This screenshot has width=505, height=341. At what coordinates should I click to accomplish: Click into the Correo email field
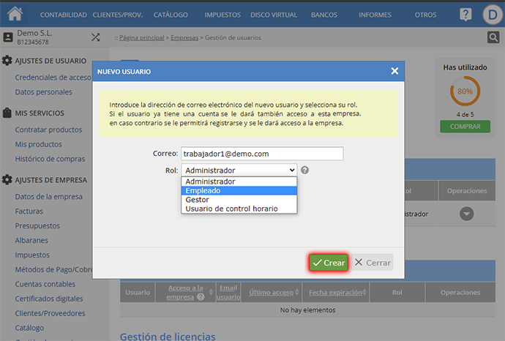(x=262, y=154)
